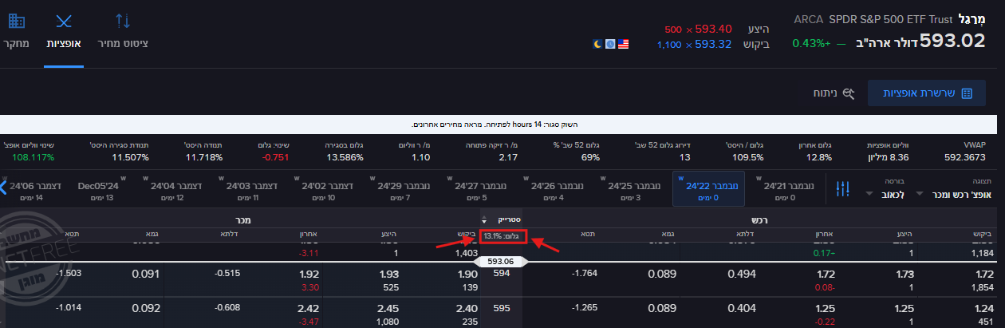Click the close implied volatility value 13.586%
This screenshot has height=328, width=1005.
(345, 157)
